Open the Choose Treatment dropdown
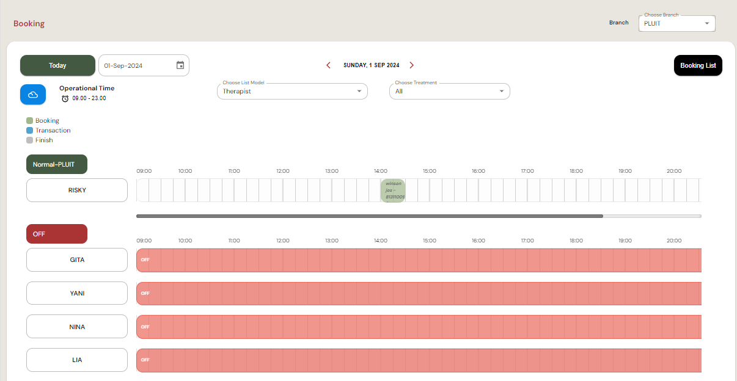The height and width of the screenshot is (381, 737). pos(449,92)
